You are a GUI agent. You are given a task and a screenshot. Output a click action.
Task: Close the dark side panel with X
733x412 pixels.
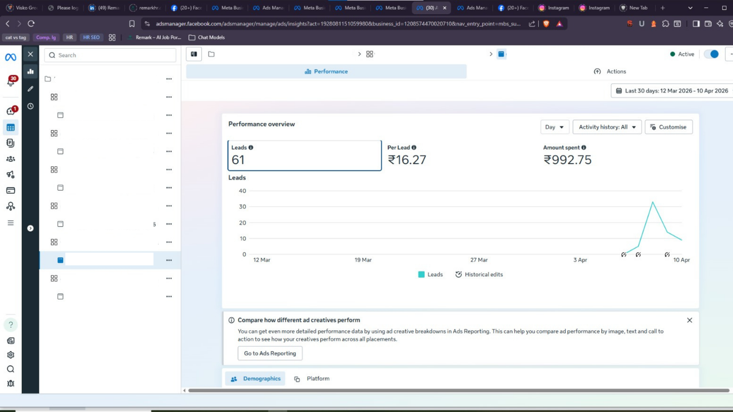click(30, 54)
